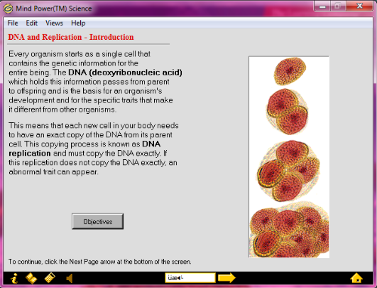This screenshot has height=288, width=377.
Task: Click the Mind Power Science title bar app icon
Action: (9, 9)
